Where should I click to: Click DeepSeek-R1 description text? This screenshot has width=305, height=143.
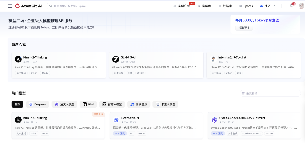pyautogui.click(x=155, y=128)
